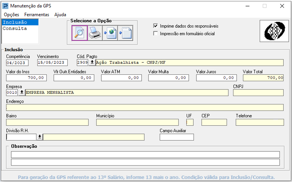Click the Endereço field

(145, 108)
